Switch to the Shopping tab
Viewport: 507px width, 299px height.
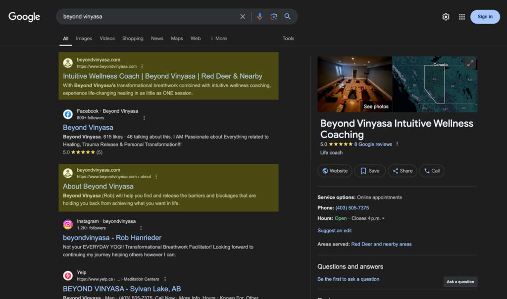[133, 39]
